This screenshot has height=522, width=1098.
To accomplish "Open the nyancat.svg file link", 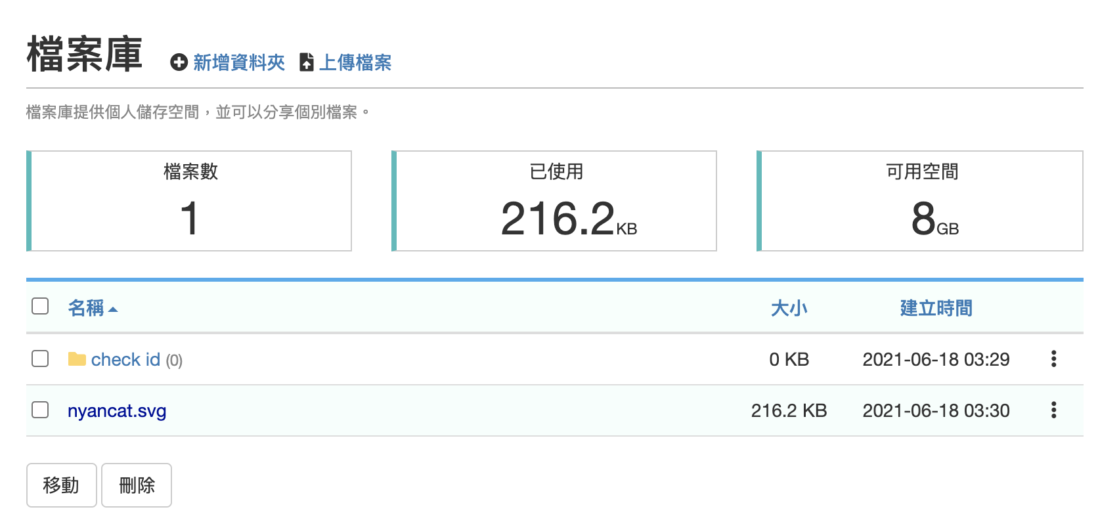I will [117, 411].
